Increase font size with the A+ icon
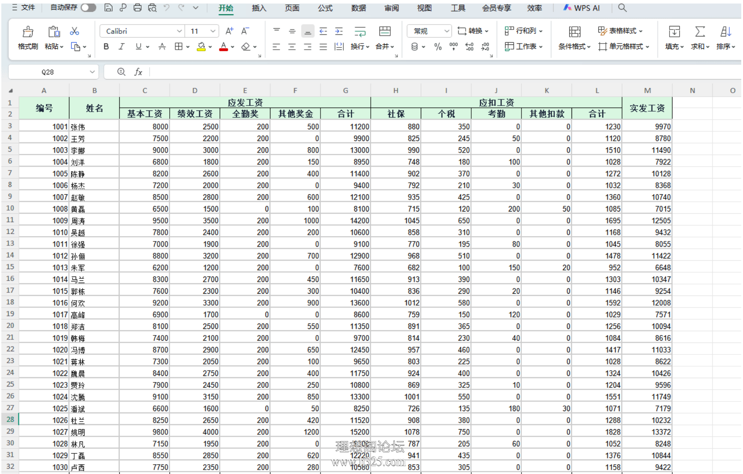The image size is (743, 474). point(229,31)
